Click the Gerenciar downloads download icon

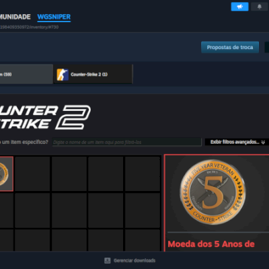108,260
